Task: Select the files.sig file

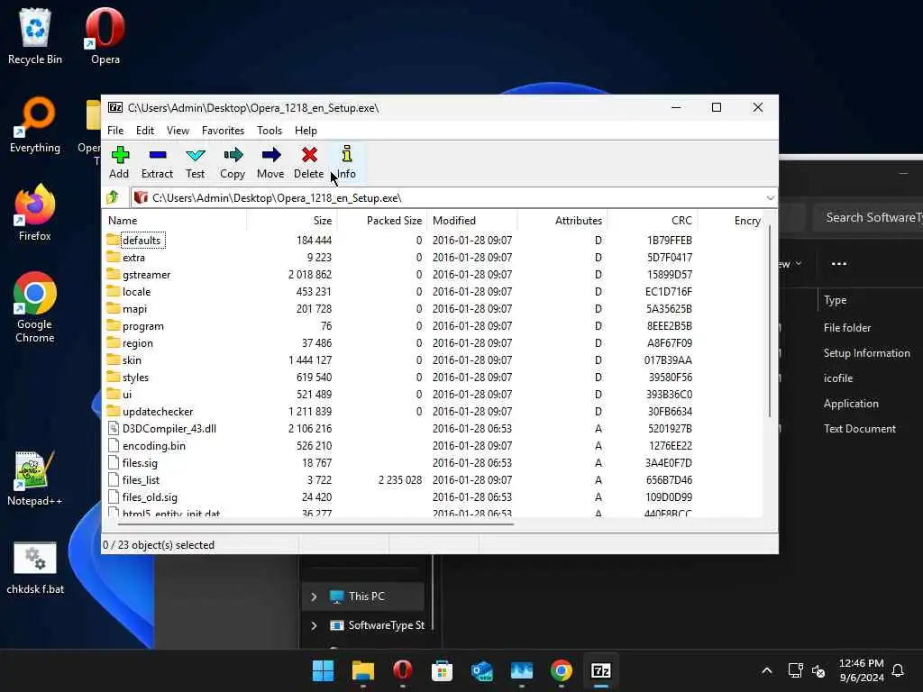Action: (433, 462)
